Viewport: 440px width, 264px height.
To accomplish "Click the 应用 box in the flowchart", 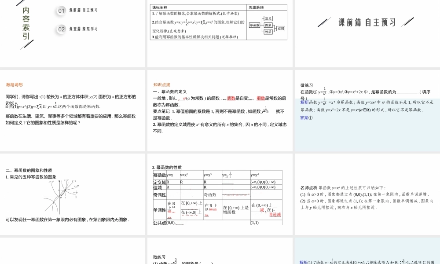I will coord(281,29).
